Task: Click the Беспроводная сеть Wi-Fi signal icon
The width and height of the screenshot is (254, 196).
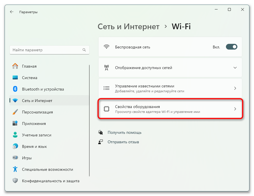Action: click(x=107, y=47)
